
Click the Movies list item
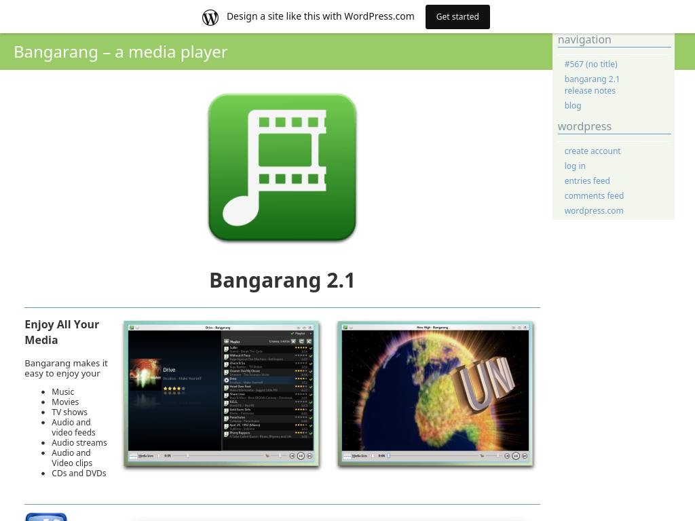pyautogui.click(x=65, y=402)
